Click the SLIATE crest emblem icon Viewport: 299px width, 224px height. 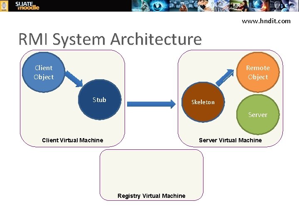4,6
